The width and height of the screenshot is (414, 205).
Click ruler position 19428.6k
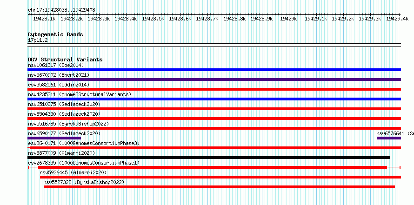coord(180,19)
